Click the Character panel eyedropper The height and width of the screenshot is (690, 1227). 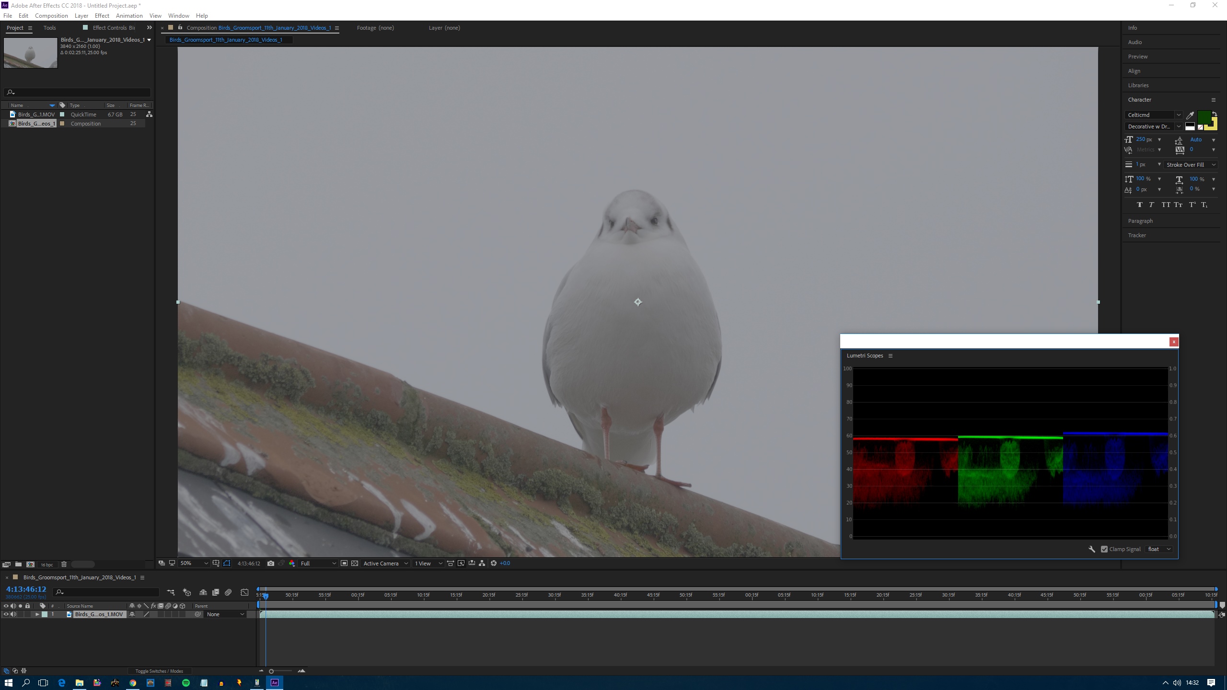(x=1190, y=115)
